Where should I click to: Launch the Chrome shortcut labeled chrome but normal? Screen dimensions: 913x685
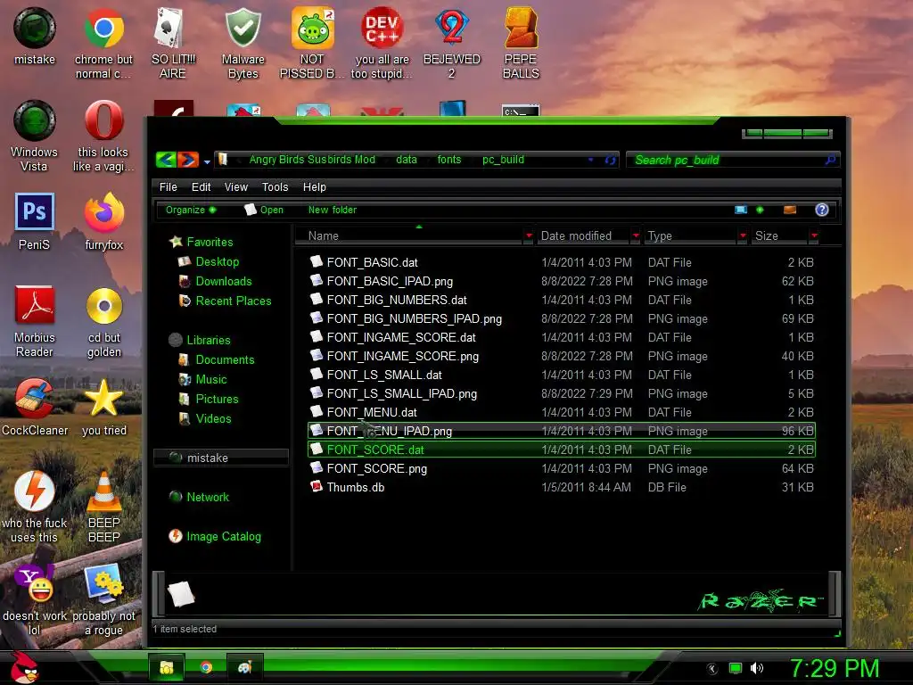tap(103, 44)
